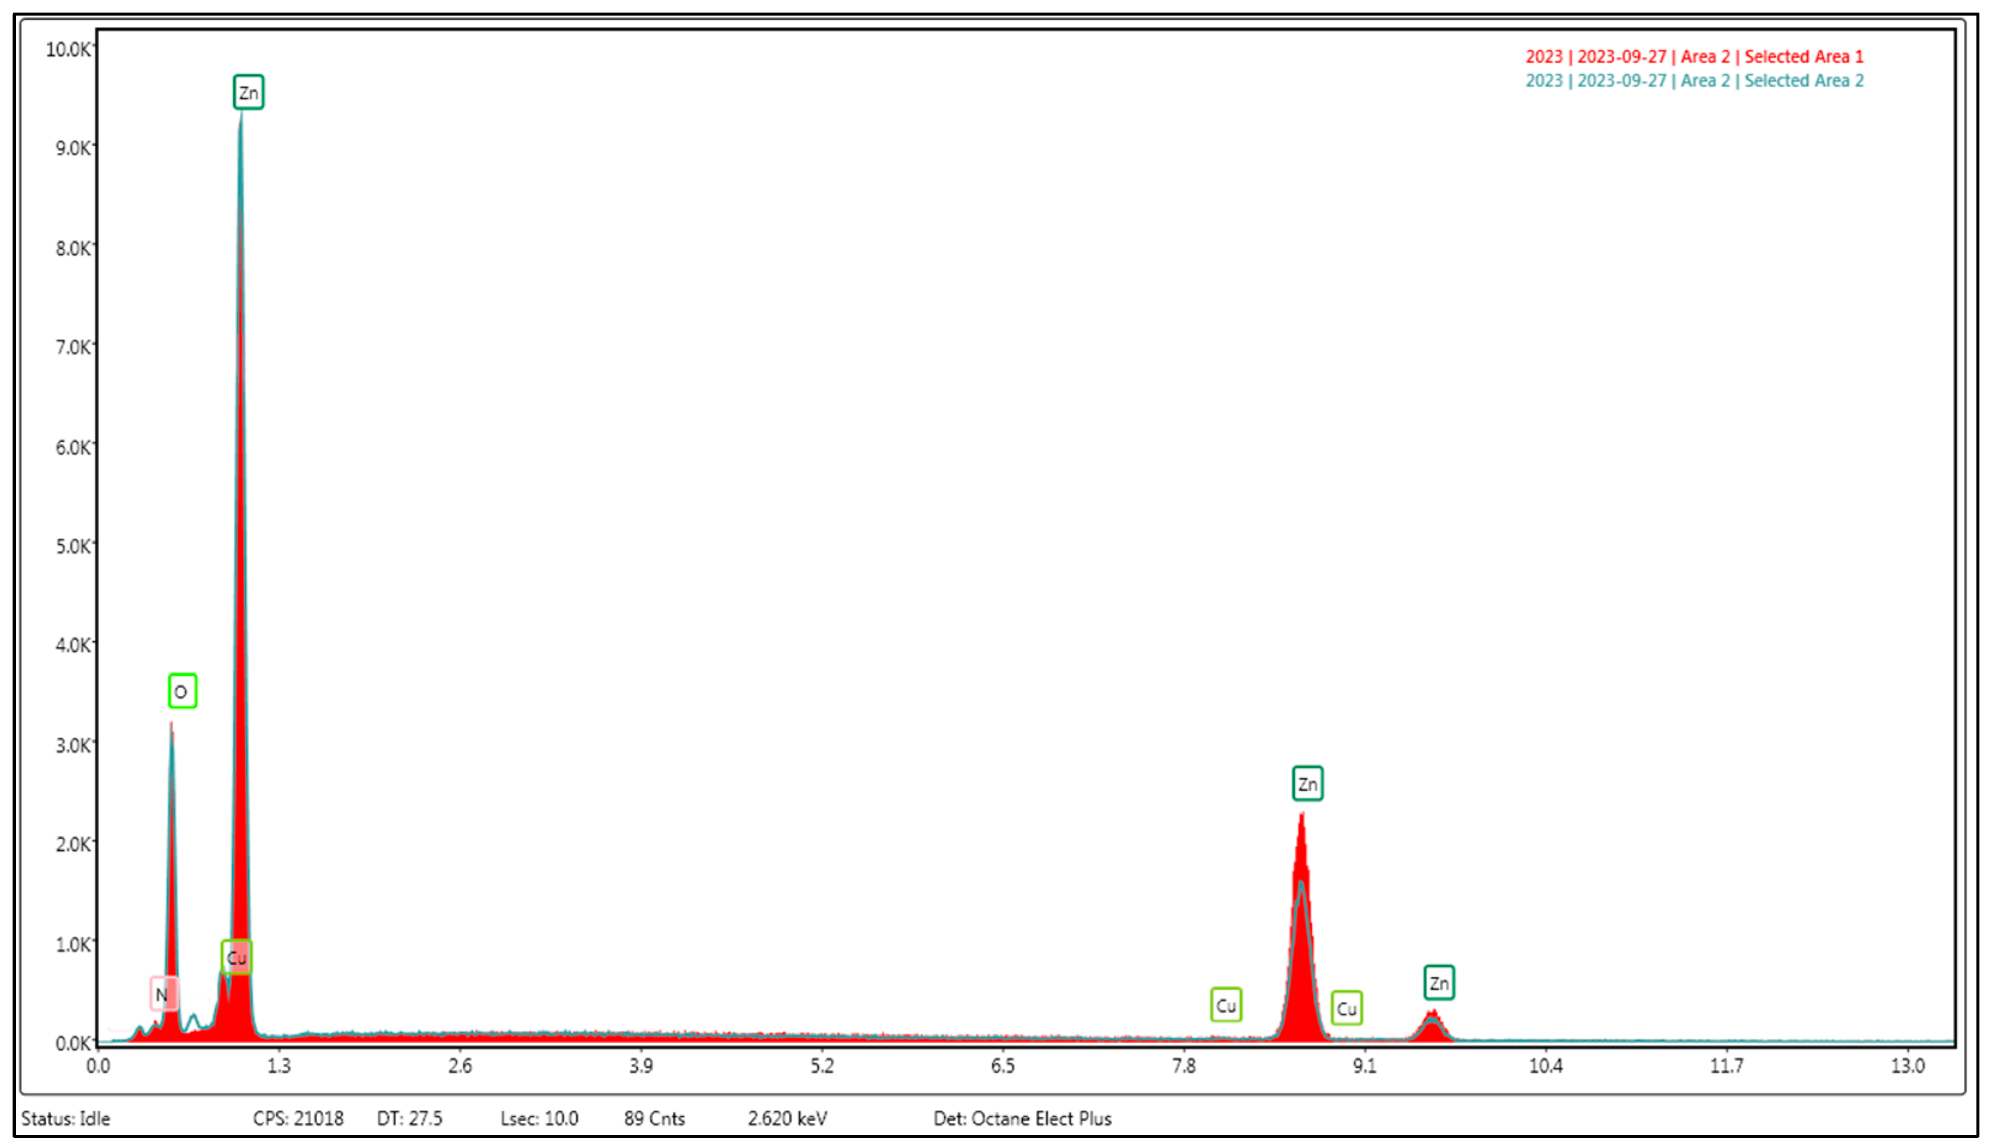
Task: Click the 2.620 keV cursor energy readout
Action: tap(788, 1119)
